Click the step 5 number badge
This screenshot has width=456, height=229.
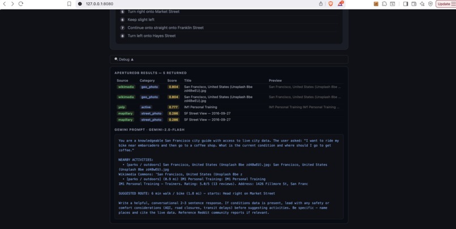tap(122, 12)
